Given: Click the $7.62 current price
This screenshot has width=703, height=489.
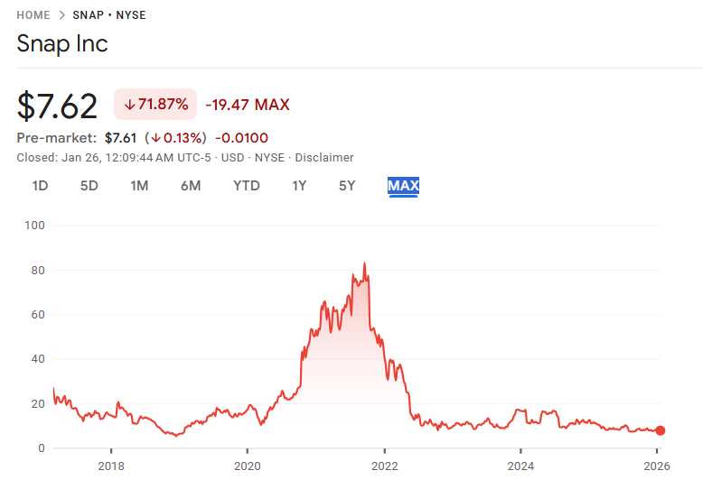Looking at the screenshot, I should coord(57,106).
